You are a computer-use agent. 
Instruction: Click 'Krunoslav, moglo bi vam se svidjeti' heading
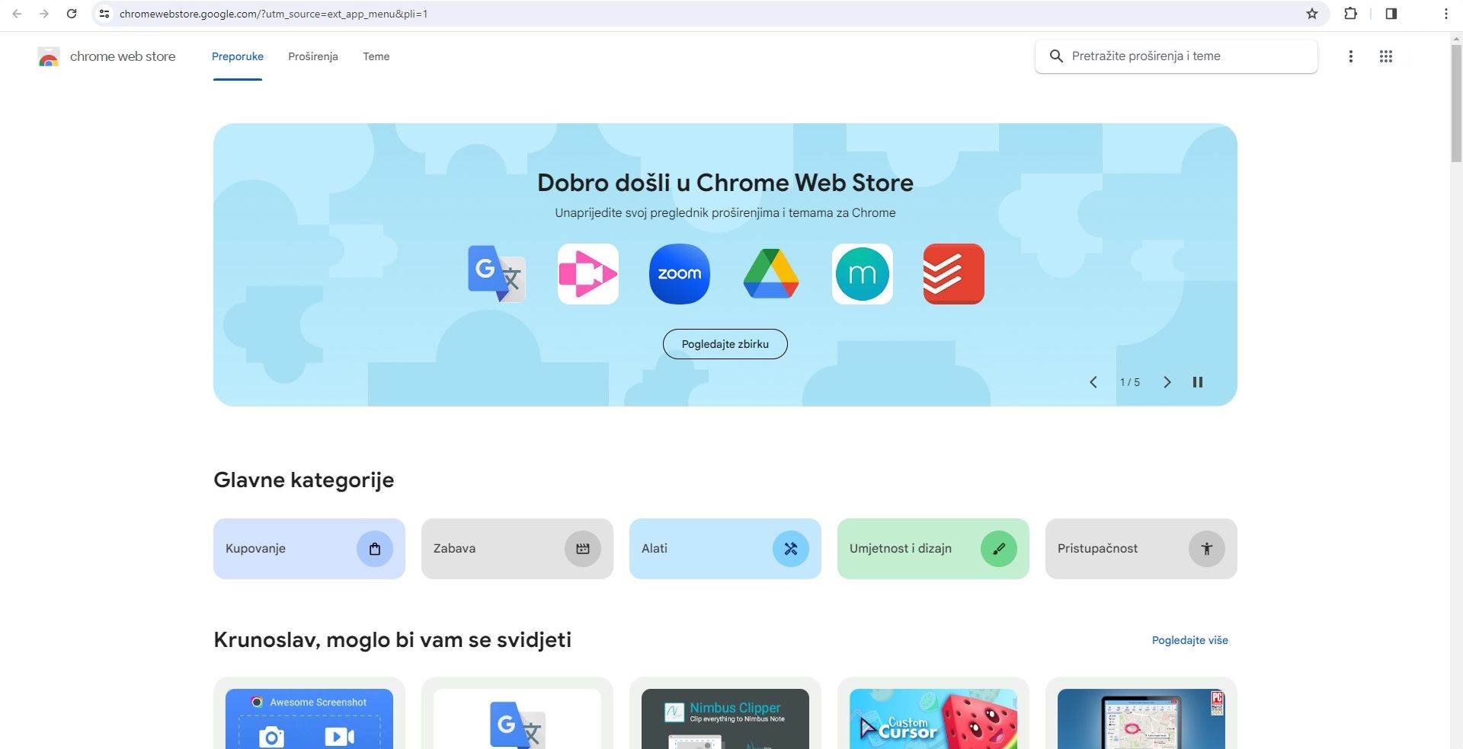(392, 640)
